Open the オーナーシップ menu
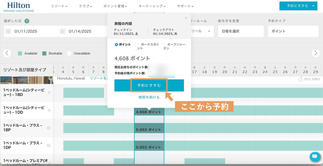This screenshot has width=323, height=166. click(152, 6)
